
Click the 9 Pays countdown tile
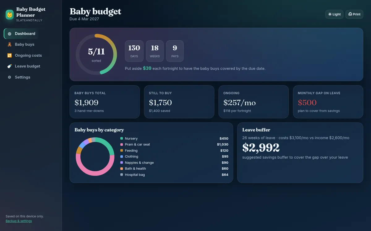pos(175,51)
